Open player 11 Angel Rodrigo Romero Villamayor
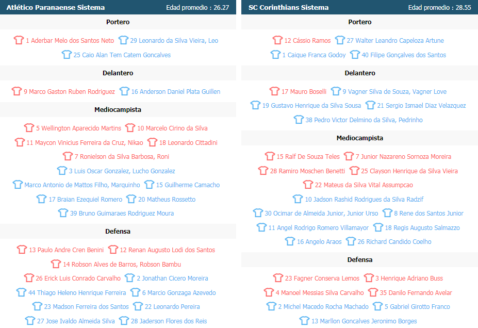This screenshot has height=328, width=478. [x=318, y=228]
